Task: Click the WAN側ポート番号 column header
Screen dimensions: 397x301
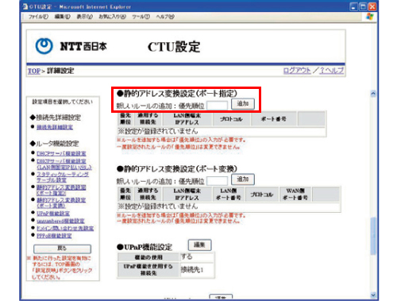Action: (295, 194)
